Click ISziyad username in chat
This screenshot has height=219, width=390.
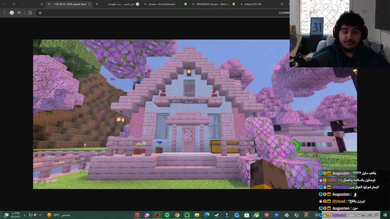click(339, 201)
